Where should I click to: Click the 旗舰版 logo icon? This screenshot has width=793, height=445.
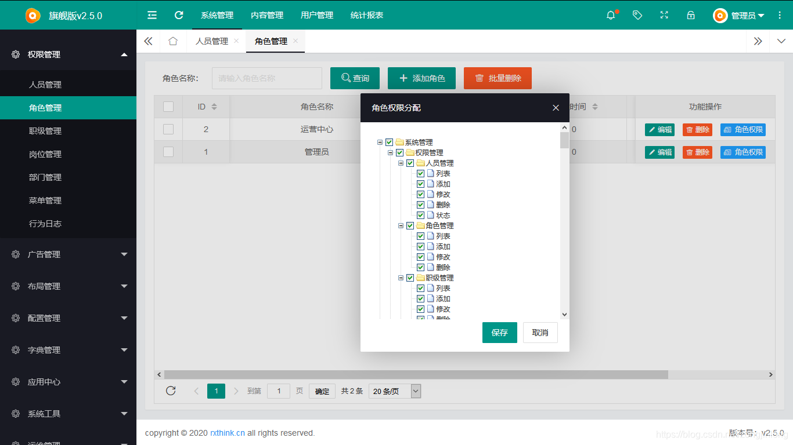(33, 16)
